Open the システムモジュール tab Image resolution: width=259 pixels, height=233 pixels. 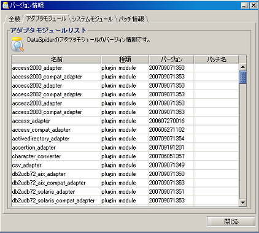pyautogui.click(x=93, y=19)
